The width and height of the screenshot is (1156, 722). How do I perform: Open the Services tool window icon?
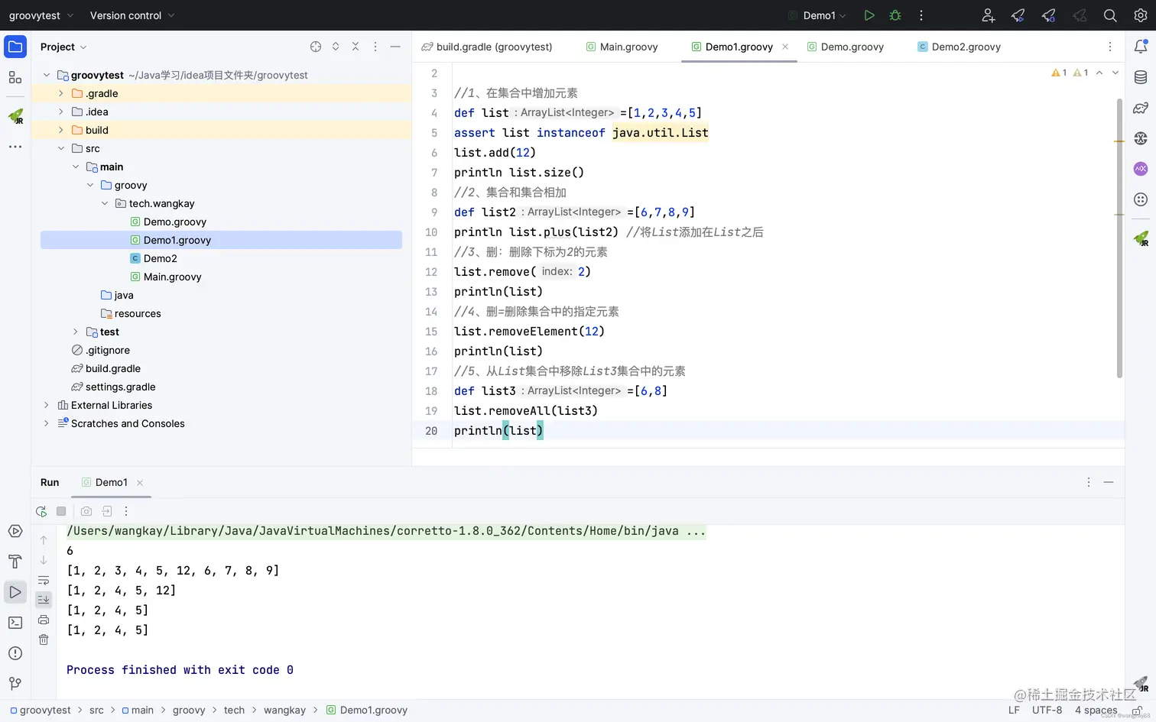pyautogui.click(x=15, y=531)
